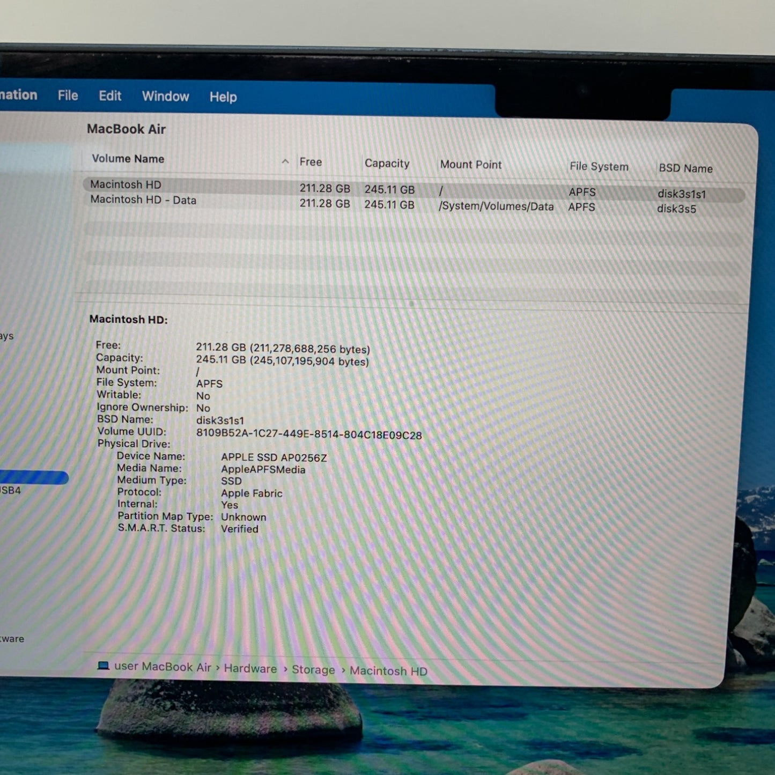Click the disk3s1s1 cell in table

682,194
